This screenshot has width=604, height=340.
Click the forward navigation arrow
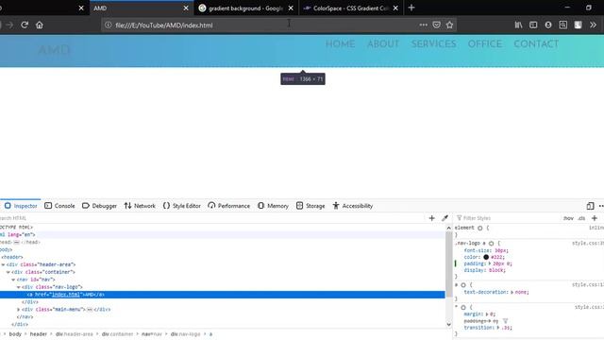[9, 25]
